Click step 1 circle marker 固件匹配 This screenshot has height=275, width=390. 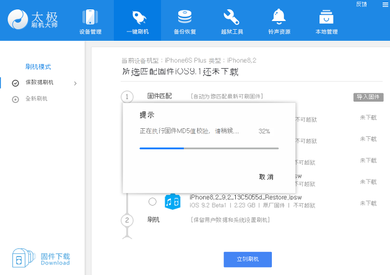(127, 97)
